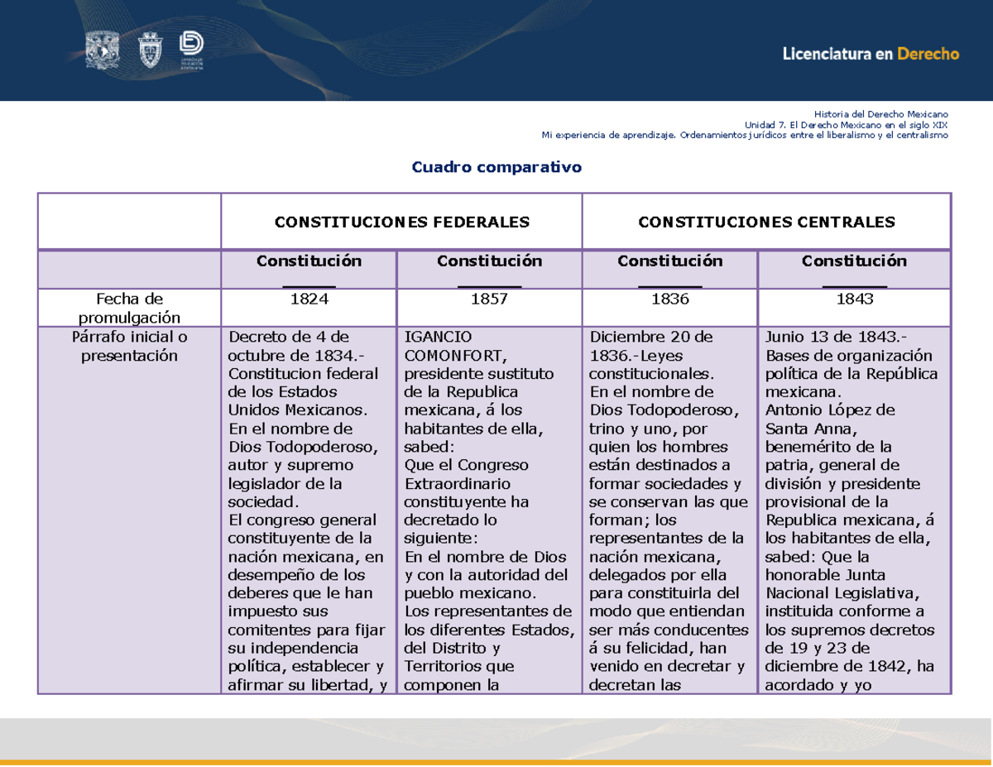Click the Historia del Derecho Mexicano header text
993x767 pixels.
pyautogui.click(x=882, y=113)
